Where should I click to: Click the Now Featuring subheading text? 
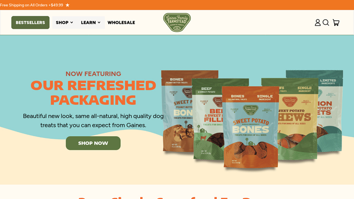click(93, 74)
